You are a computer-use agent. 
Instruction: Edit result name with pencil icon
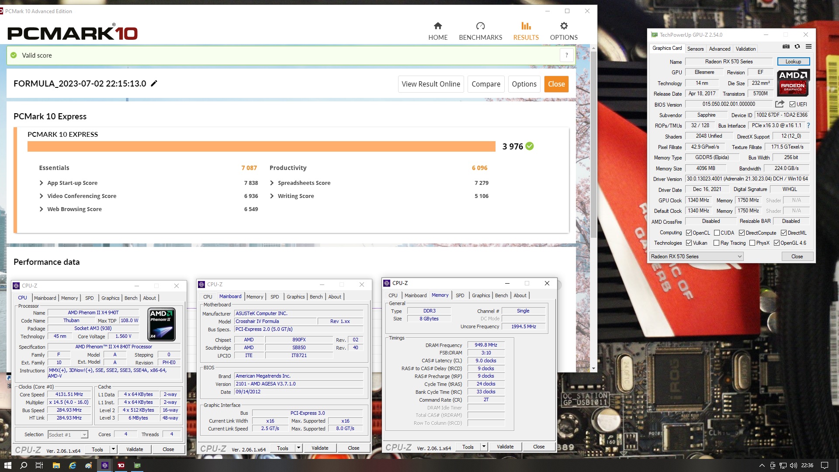pyautogui.click(x=154, y=83)
